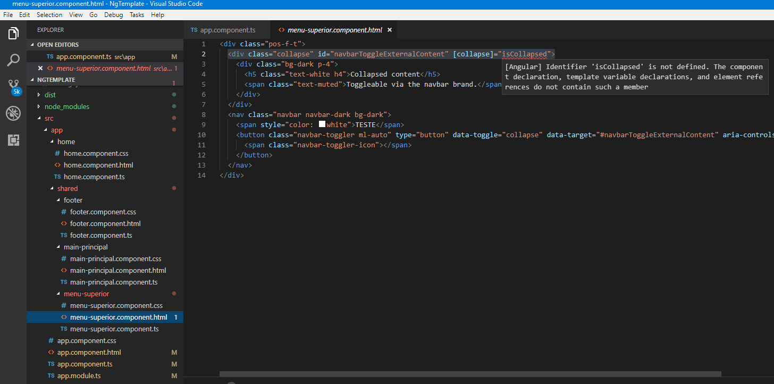Open the Debug menu
Viewport: 774px width, 384px height.
pos(114,15)
